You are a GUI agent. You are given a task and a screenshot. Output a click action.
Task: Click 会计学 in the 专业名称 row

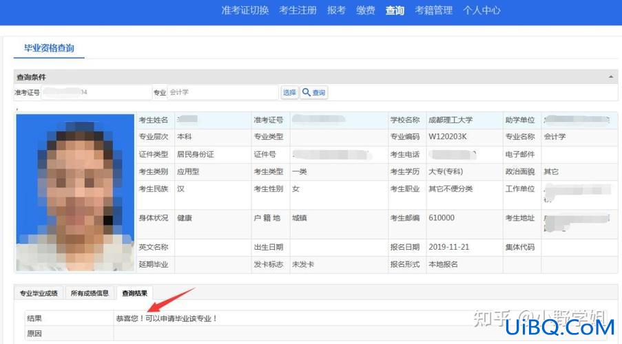click(554, 137)
